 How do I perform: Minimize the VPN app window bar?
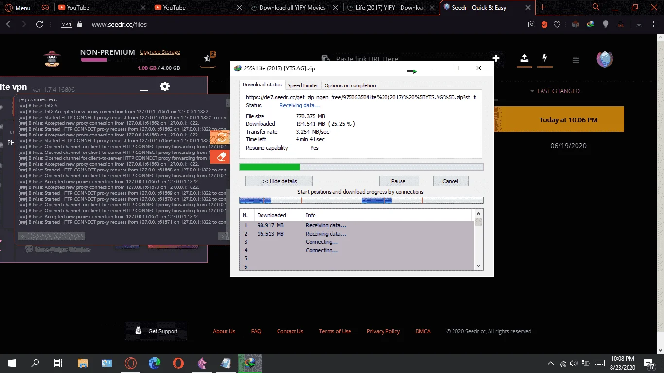tap(144, 90)
